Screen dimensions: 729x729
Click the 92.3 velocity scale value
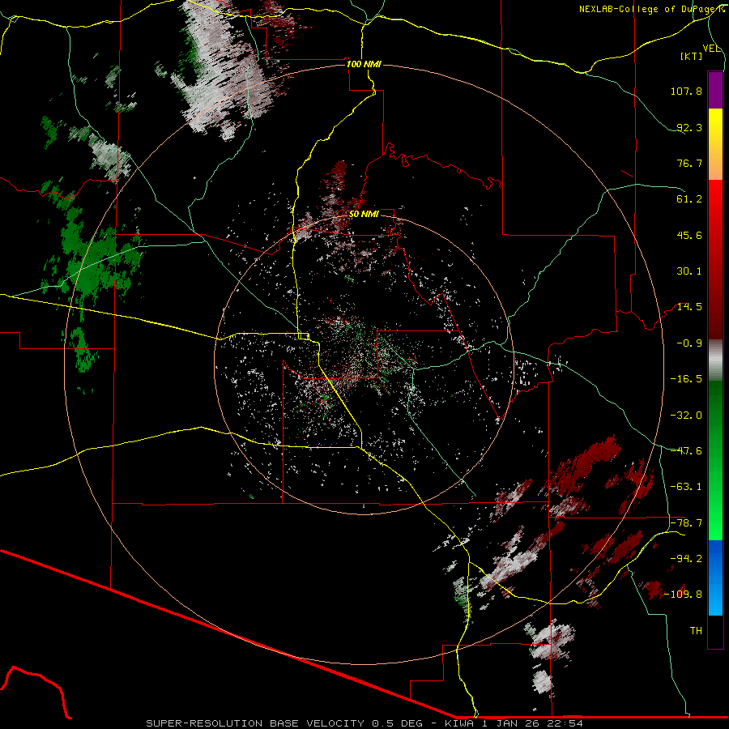[x=689, y=127]
